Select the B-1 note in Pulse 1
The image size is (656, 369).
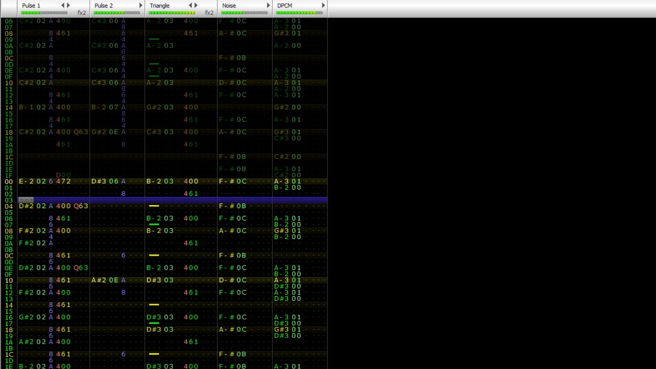26,107
